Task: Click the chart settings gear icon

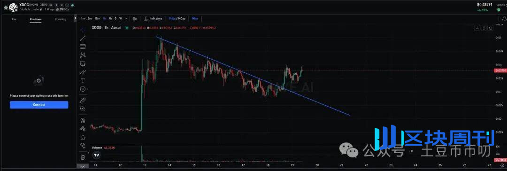Action: 502,165
